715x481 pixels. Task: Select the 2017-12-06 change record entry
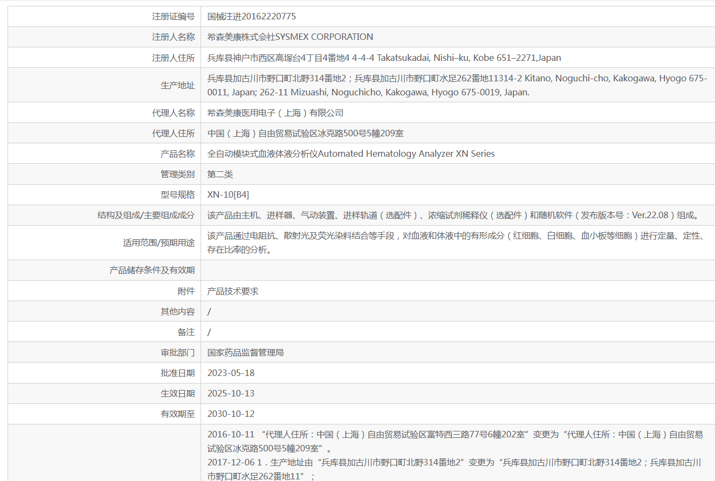[454, 469]
